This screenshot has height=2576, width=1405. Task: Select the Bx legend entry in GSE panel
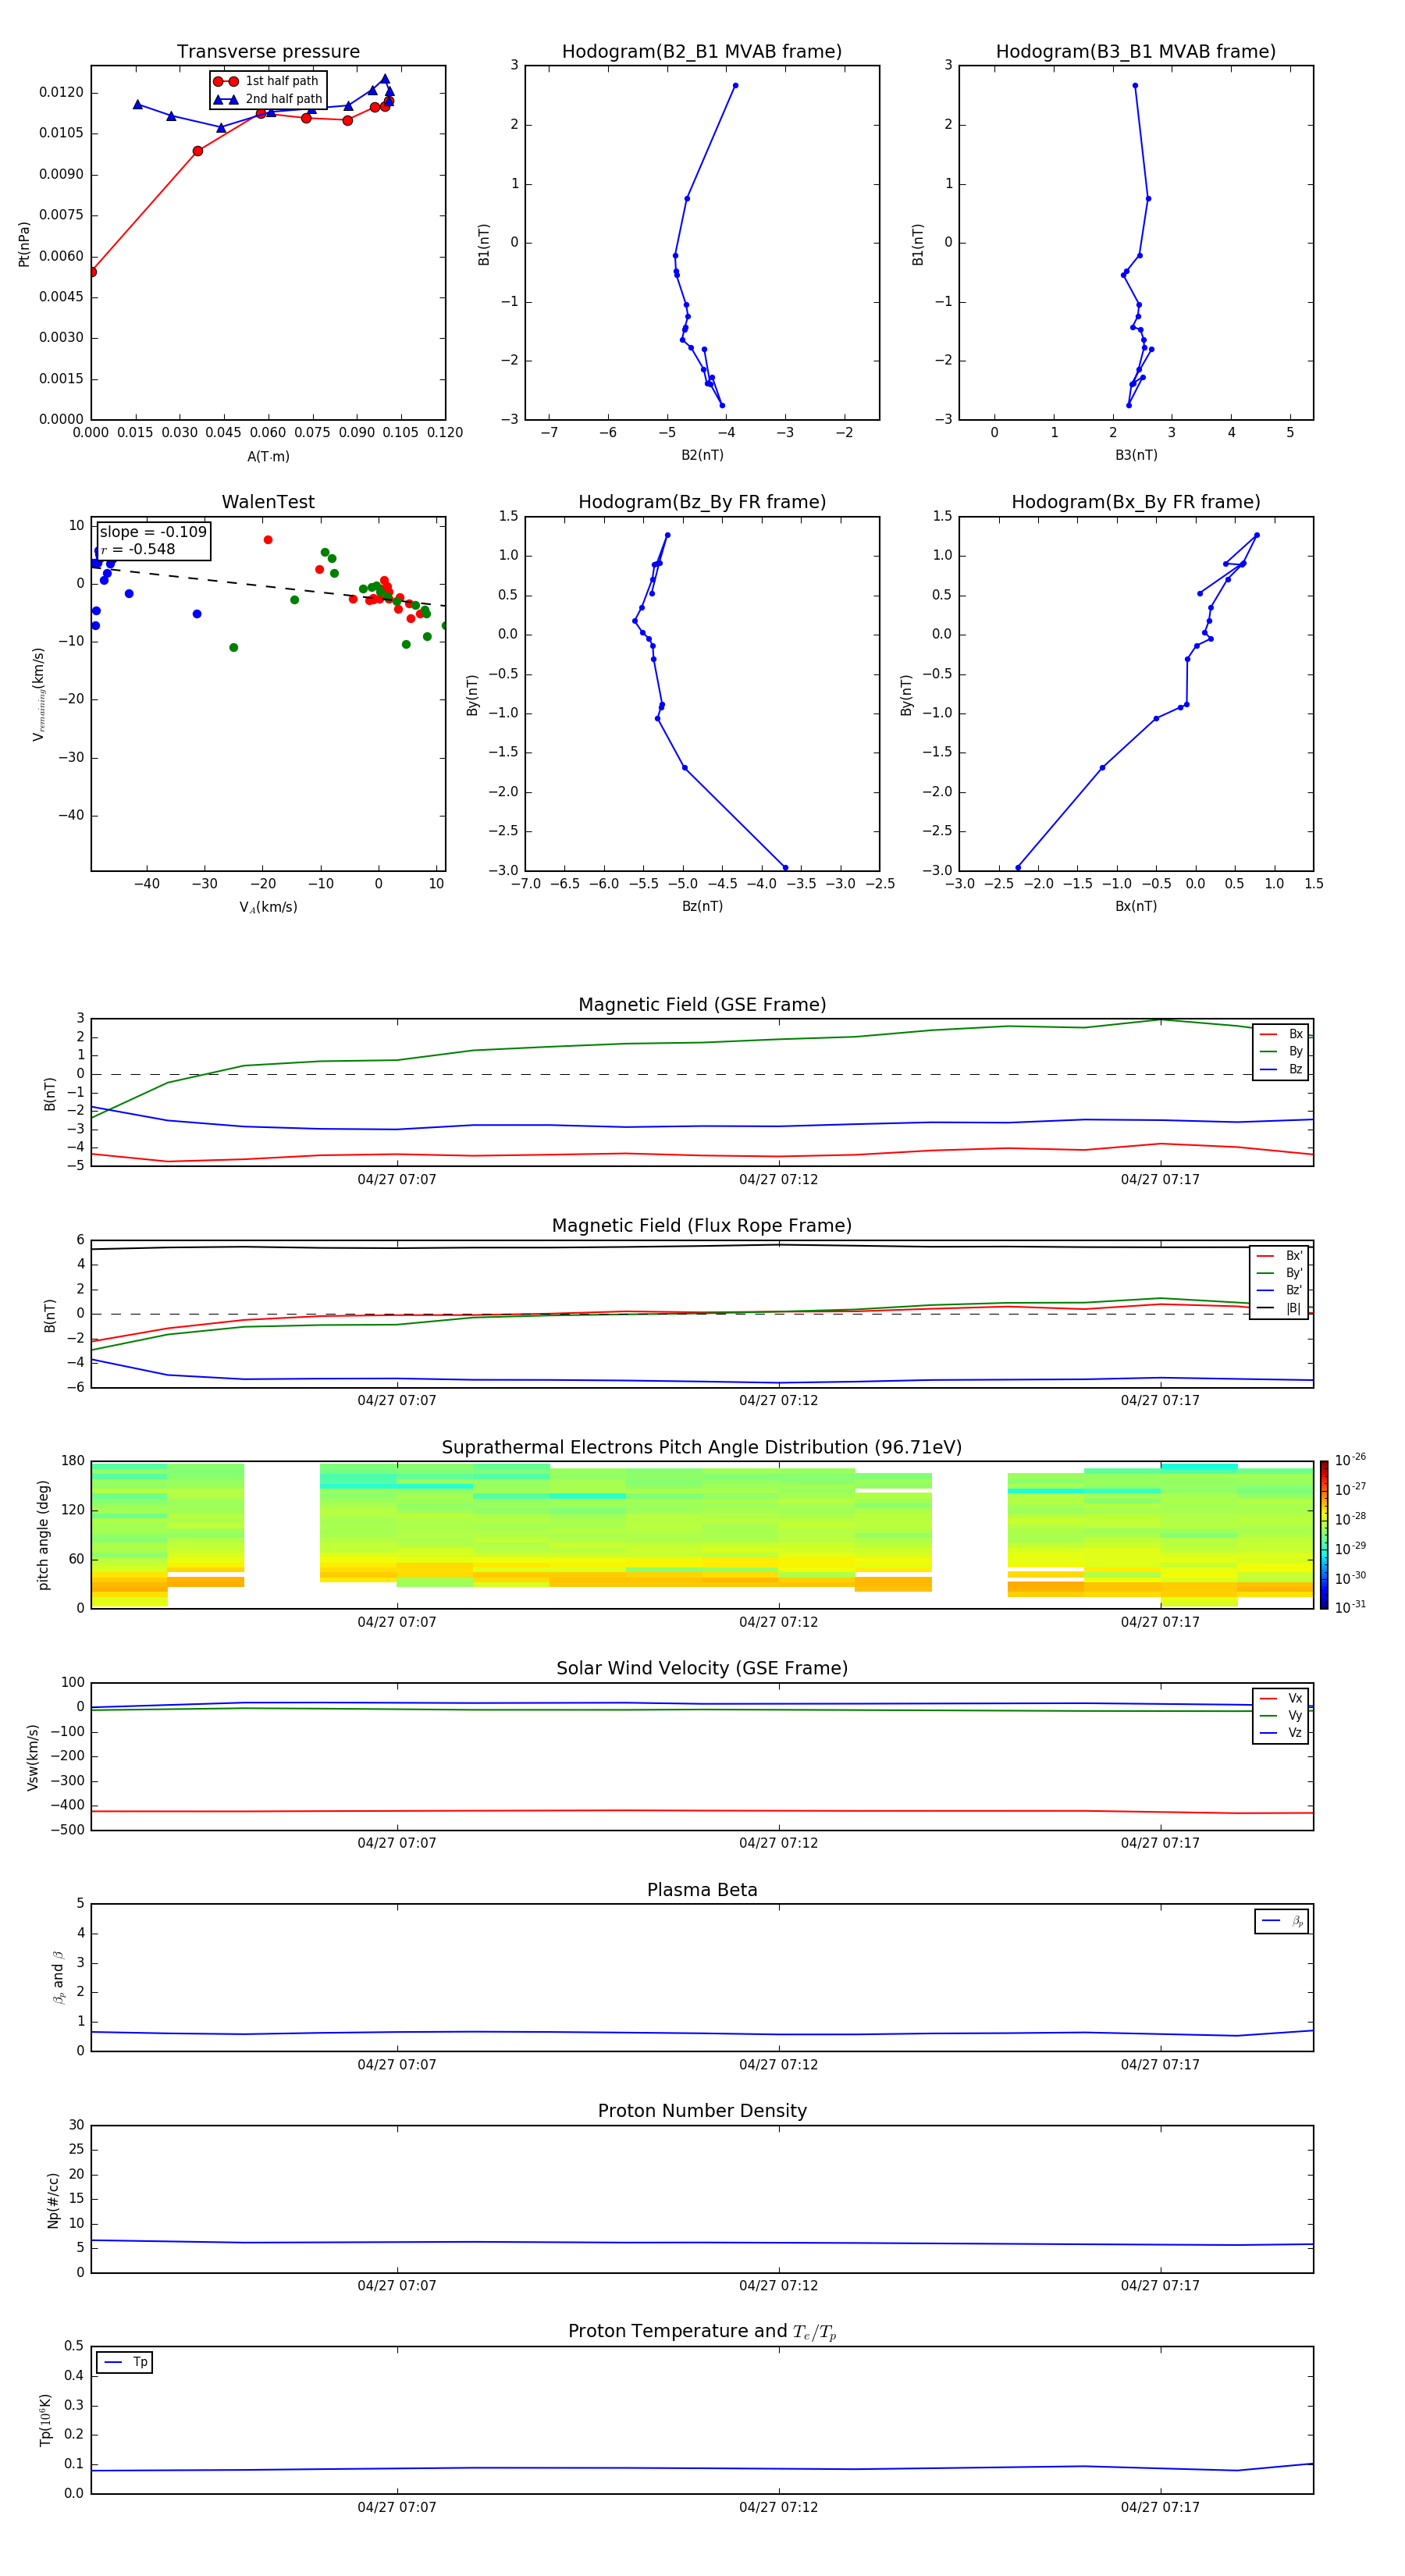(1281, 1034)
